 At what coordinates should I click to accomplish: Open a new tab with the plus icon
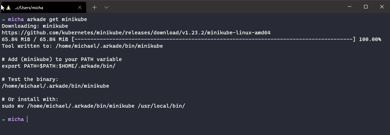(x=95, y=7)
